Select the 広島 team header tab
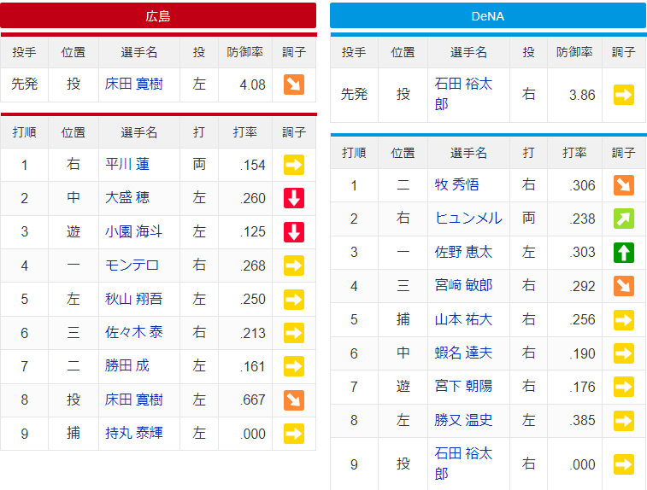 click(158, 15)
